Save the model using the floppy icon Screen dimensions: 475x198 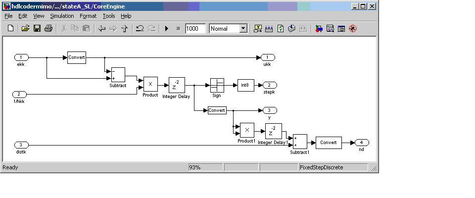click(x=37, y=29)
